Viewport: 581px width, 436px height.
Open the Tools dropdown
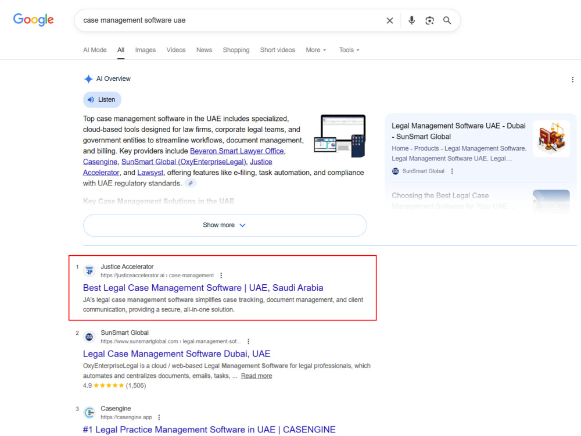coord(349,50)
